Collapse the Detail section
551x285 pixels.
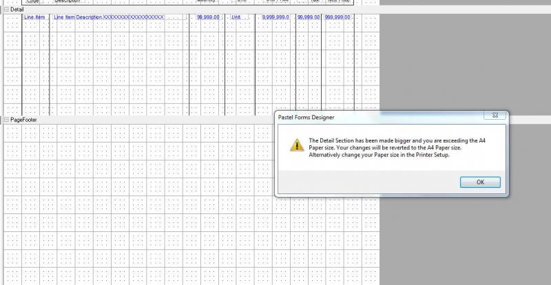click(x=6, y=9)
